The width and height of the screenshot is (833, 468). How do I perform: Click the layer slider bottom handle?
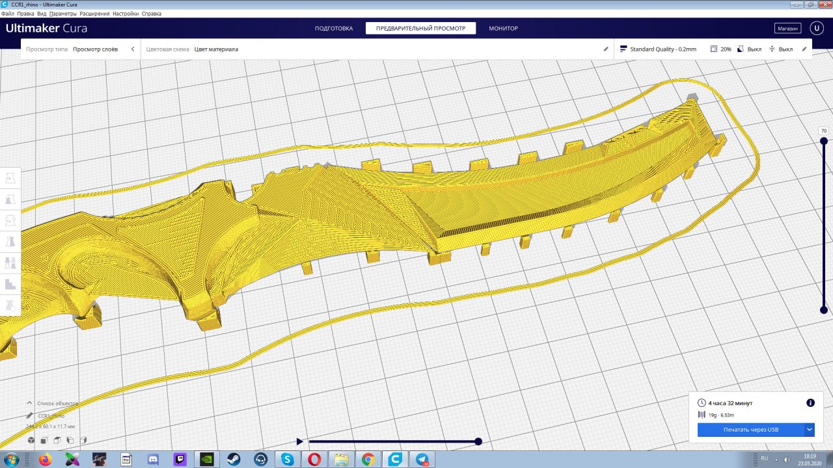click(823, 310)
